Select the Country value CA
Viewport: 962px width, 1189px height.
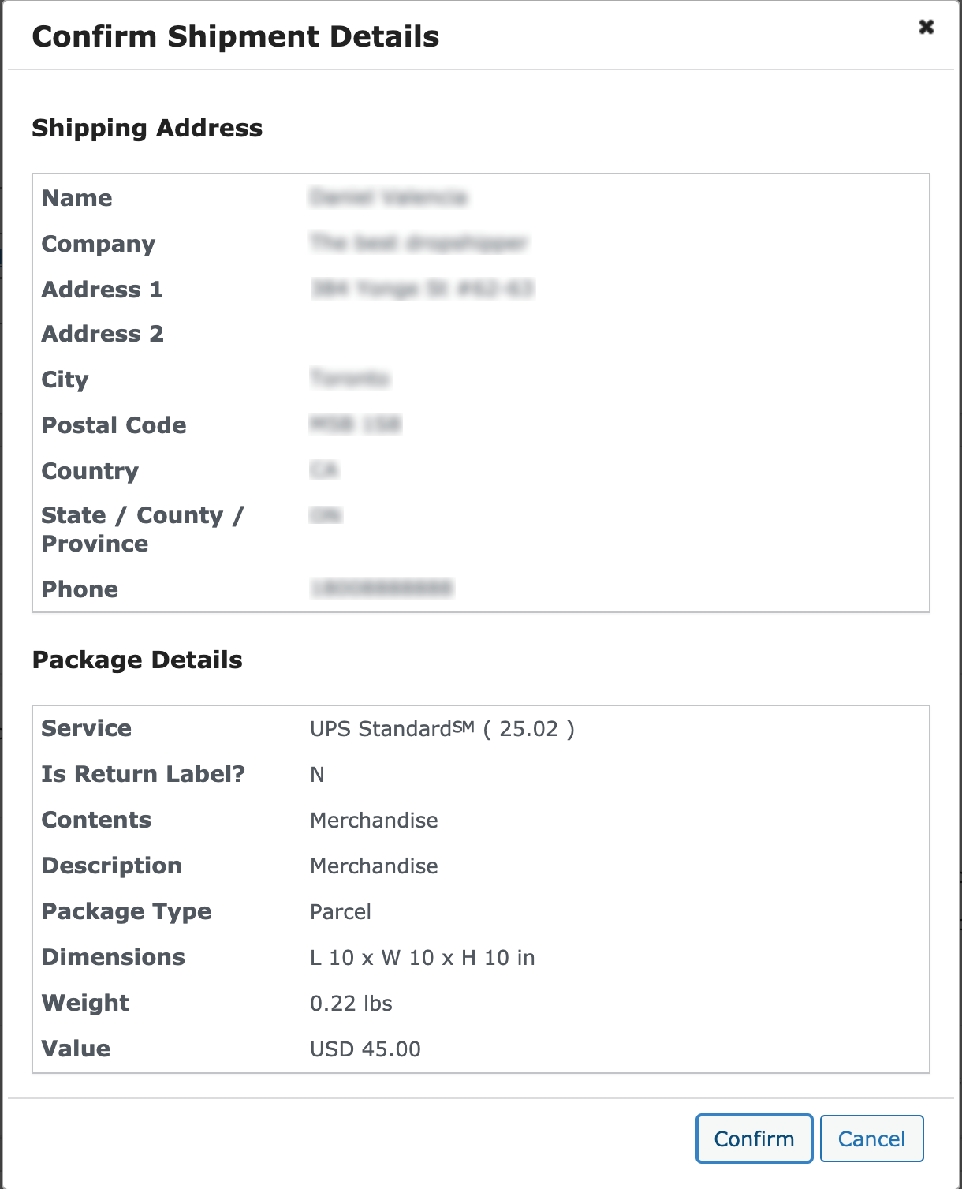(325, 470)
